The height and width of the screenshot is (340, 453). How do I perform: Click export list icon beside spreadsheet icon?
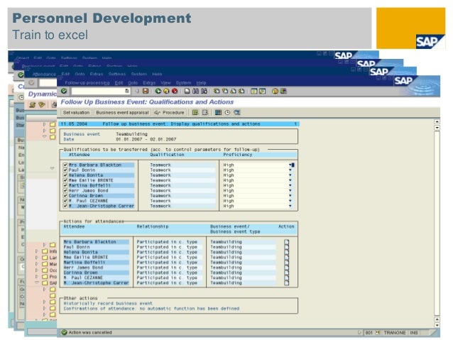(x=204, y=112)
